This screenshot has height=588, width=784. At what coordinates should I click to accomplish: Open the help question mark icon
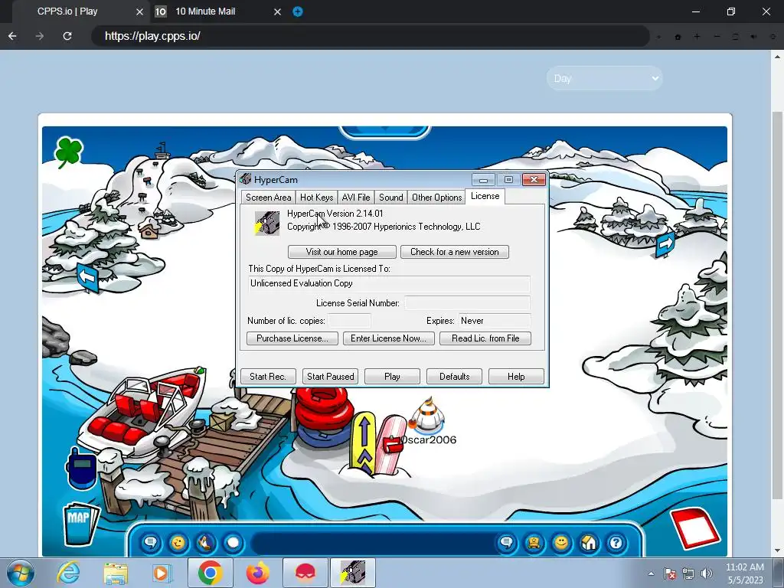616,543
